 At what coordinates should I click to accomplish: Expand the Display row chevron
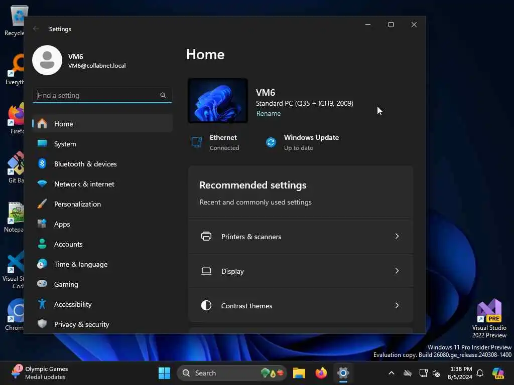397,271
